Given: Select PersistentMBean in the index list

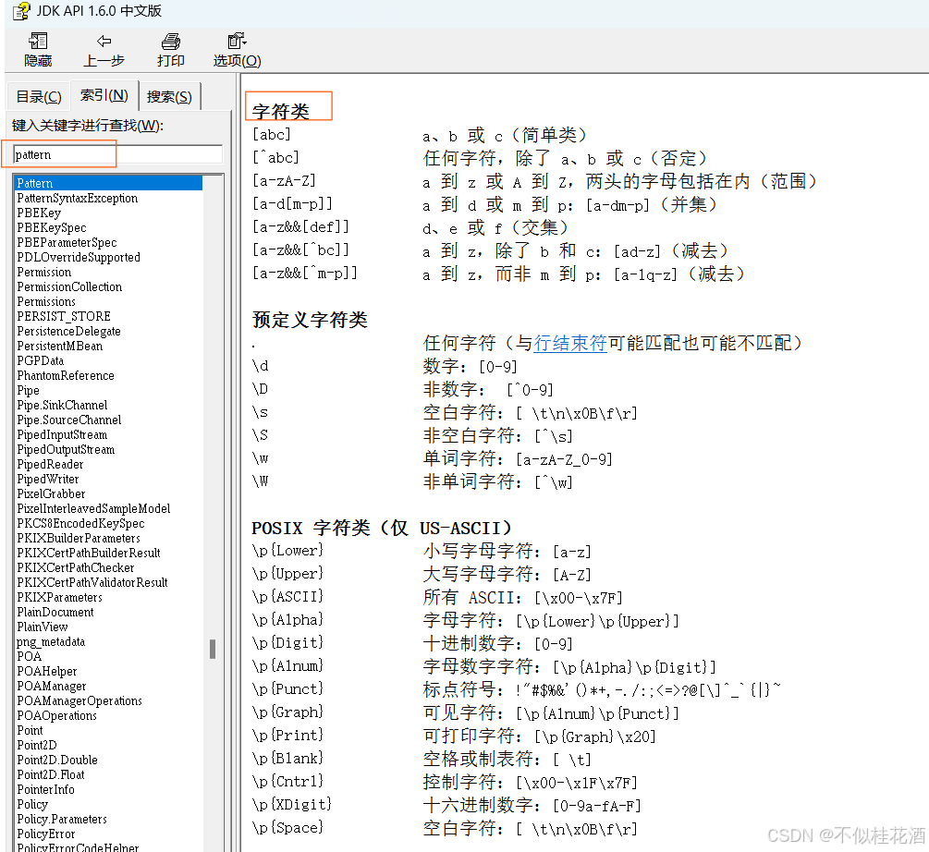Looking at the screenshot, I should pyautogui.click(x=59, y=347).
